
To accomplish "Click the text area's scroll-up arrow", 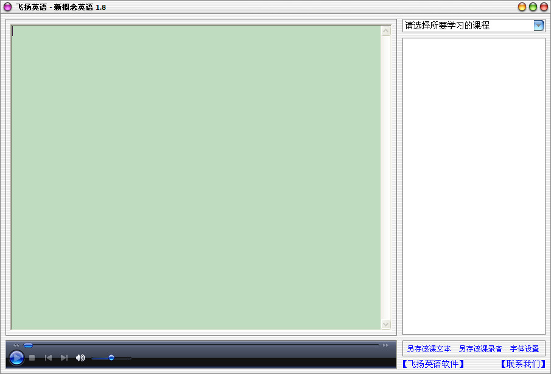I will [x=386, y=31].
